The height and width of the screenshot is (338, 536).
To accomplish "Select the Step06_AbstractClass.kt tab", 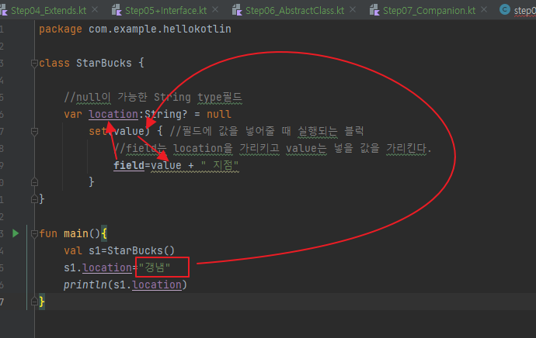I will click(x=294, y=11).
